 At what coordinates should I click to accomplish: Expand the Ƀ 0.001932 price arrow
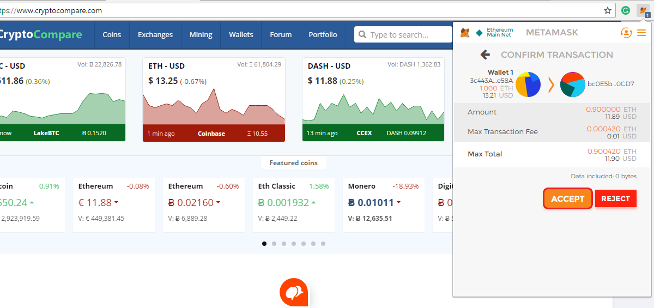point(313,203)
